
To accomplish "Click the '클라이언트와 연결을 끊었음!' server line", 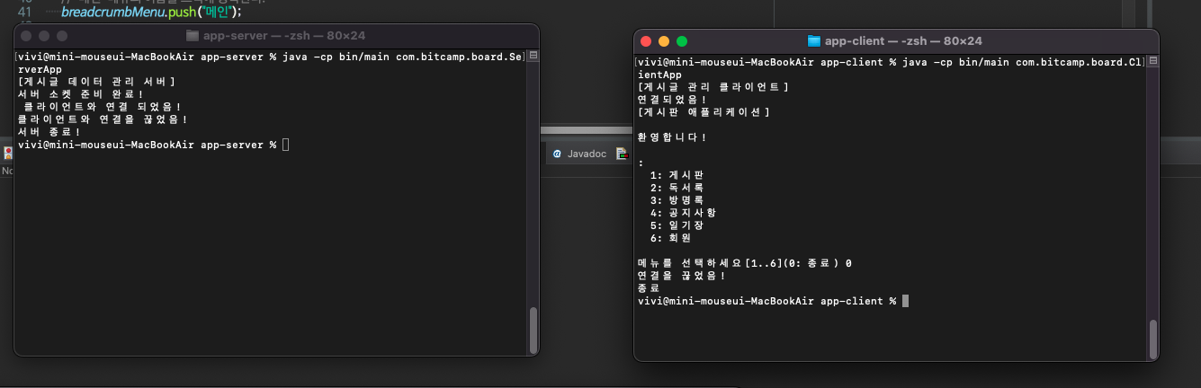I will click(103, 119).
